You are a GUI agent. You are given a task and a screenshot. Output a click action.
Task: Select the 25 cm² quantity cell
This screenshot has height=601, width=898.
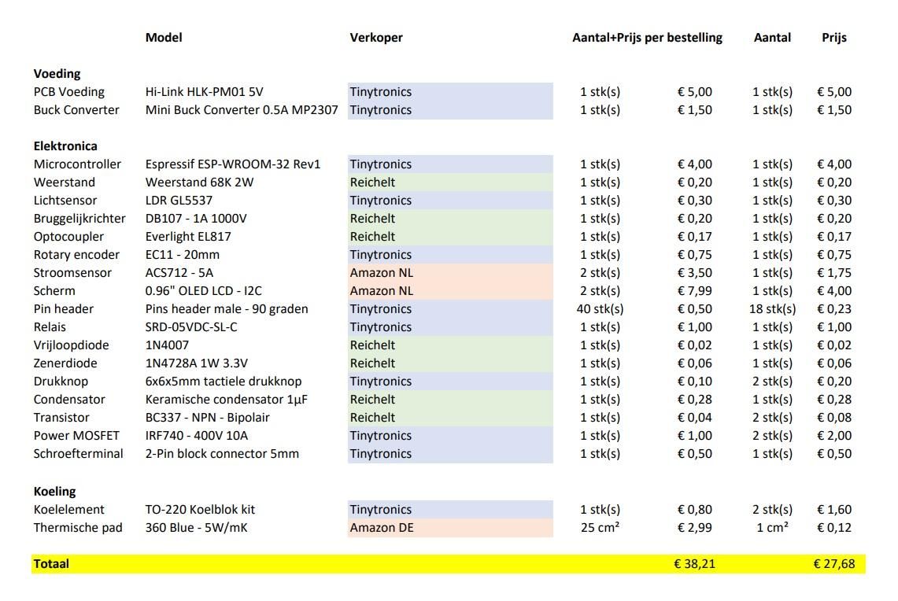click(600, 527)
